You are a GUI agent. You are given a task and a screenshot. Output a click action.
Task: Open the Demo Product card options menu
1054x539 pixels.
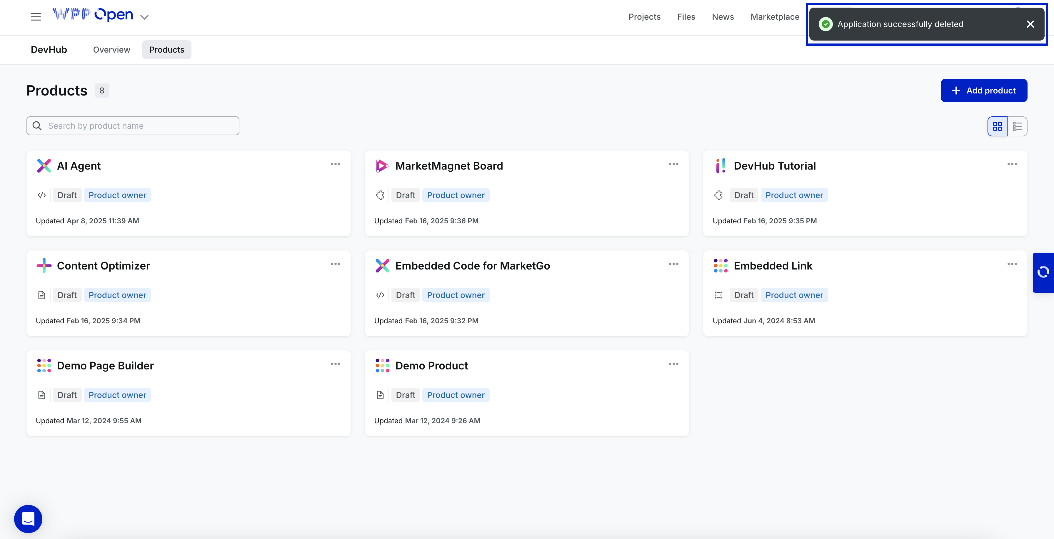point(673,364)
